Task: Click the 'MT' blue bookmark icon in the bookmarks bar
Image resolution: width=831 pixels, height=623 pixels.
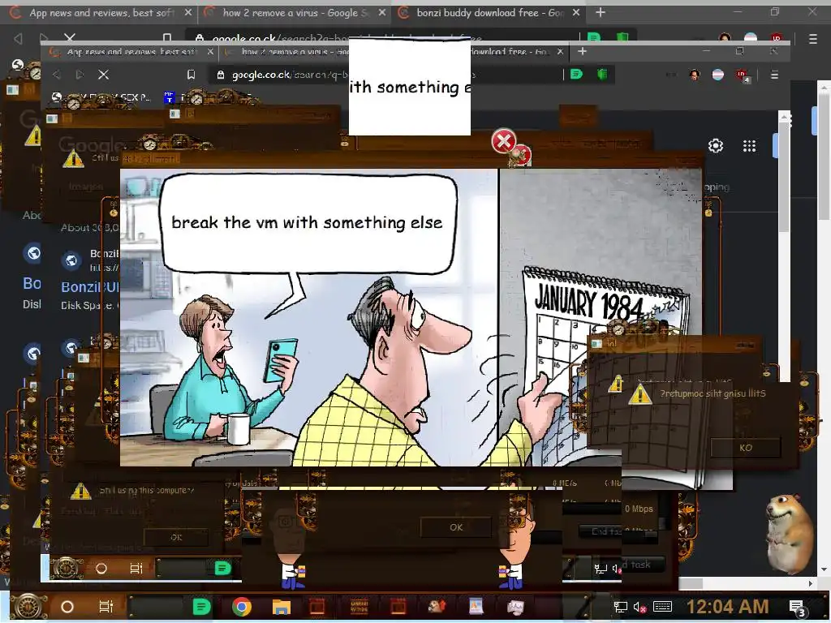Action: point(169,97)
